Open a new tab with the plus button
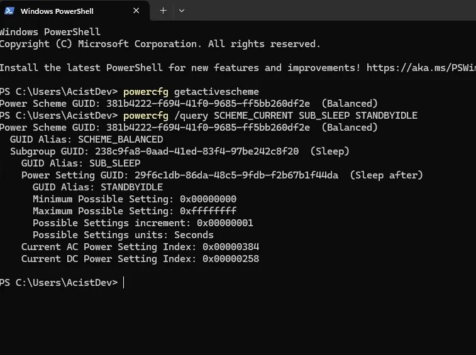The width and height of the screenshot is (476, 355). click(163, 11)
